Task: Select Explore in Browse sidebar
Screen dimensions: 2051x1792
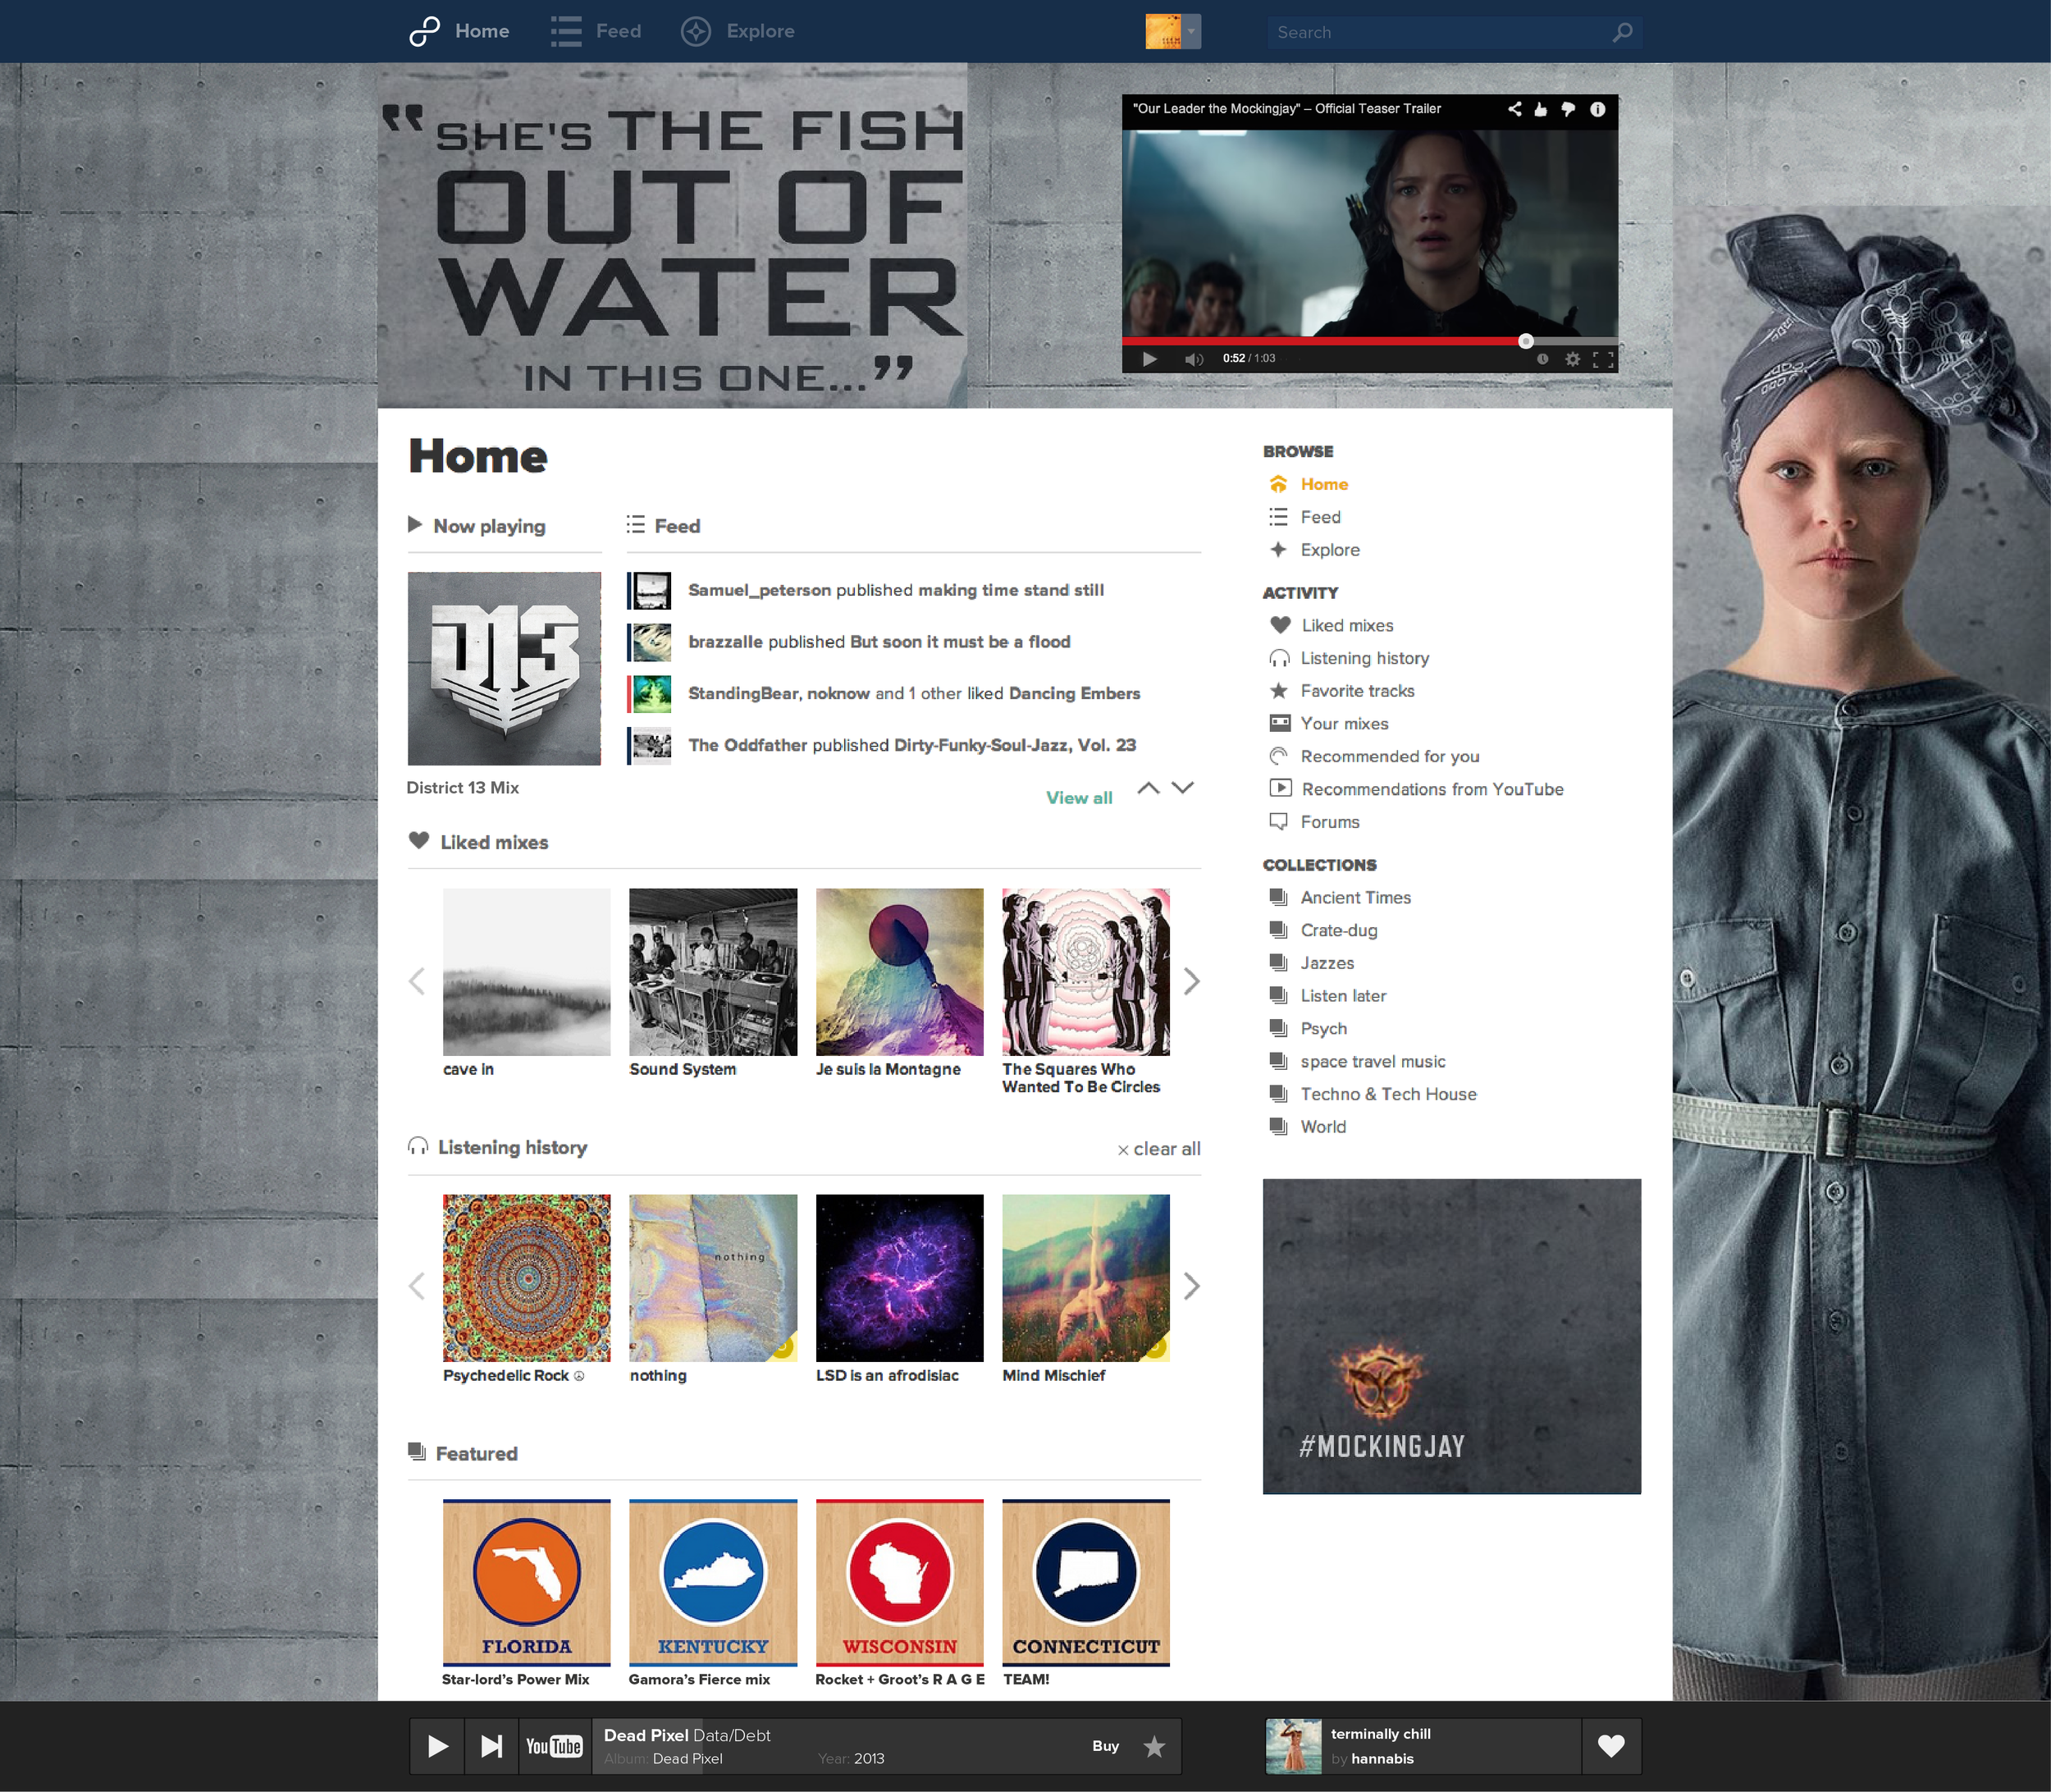Action: pos(1330,550)
